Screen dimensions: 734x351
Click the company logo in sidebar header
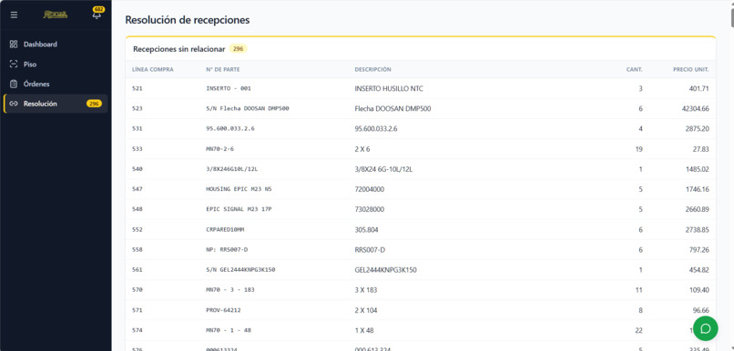click(56, 15)
